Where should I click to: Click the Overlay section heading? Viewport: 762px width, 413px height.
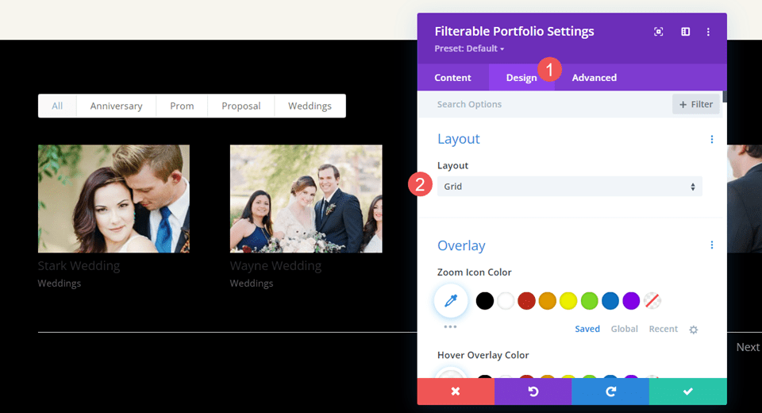pos(461,245)
